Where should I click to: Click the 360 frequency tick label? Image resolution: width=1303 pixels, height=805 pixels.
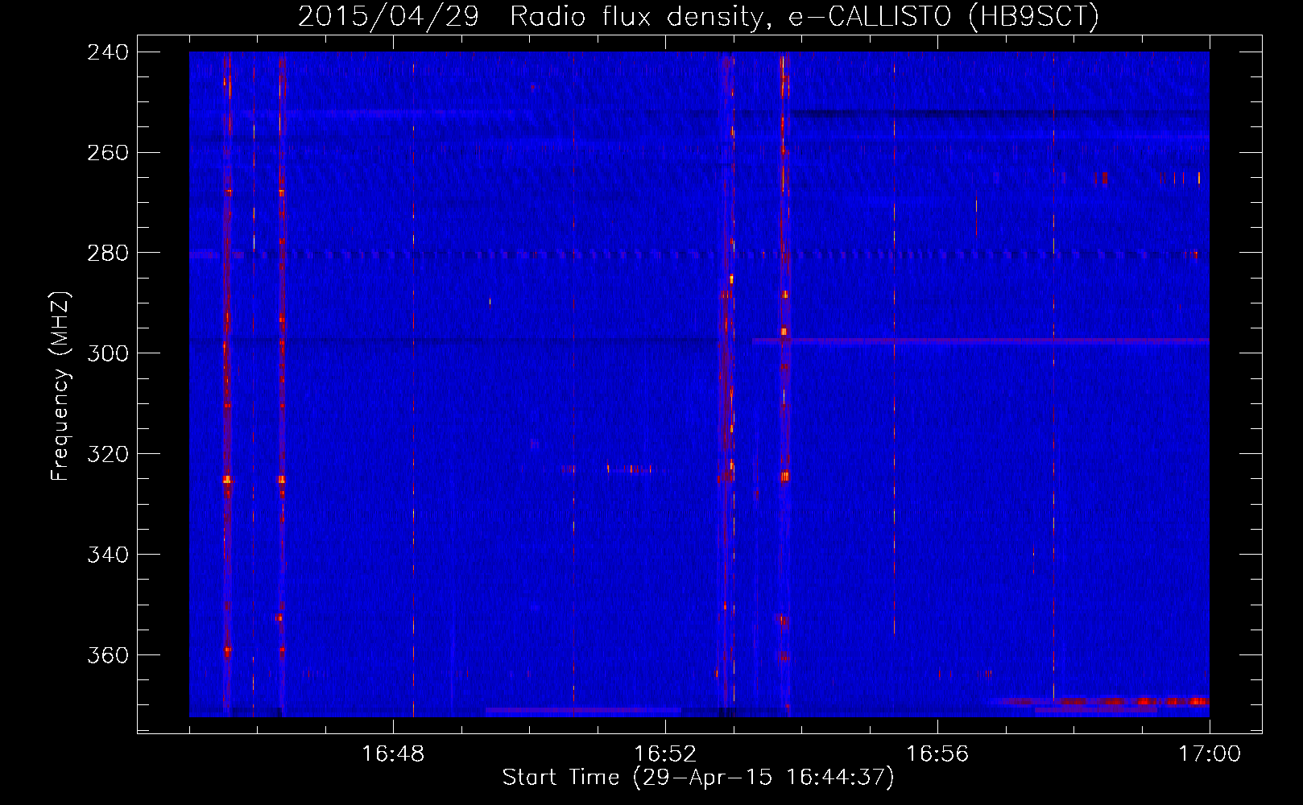coord(107,655)
